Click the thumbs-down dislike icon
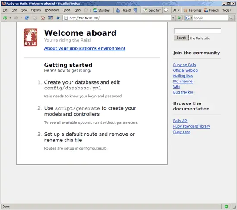 point(136,10)
